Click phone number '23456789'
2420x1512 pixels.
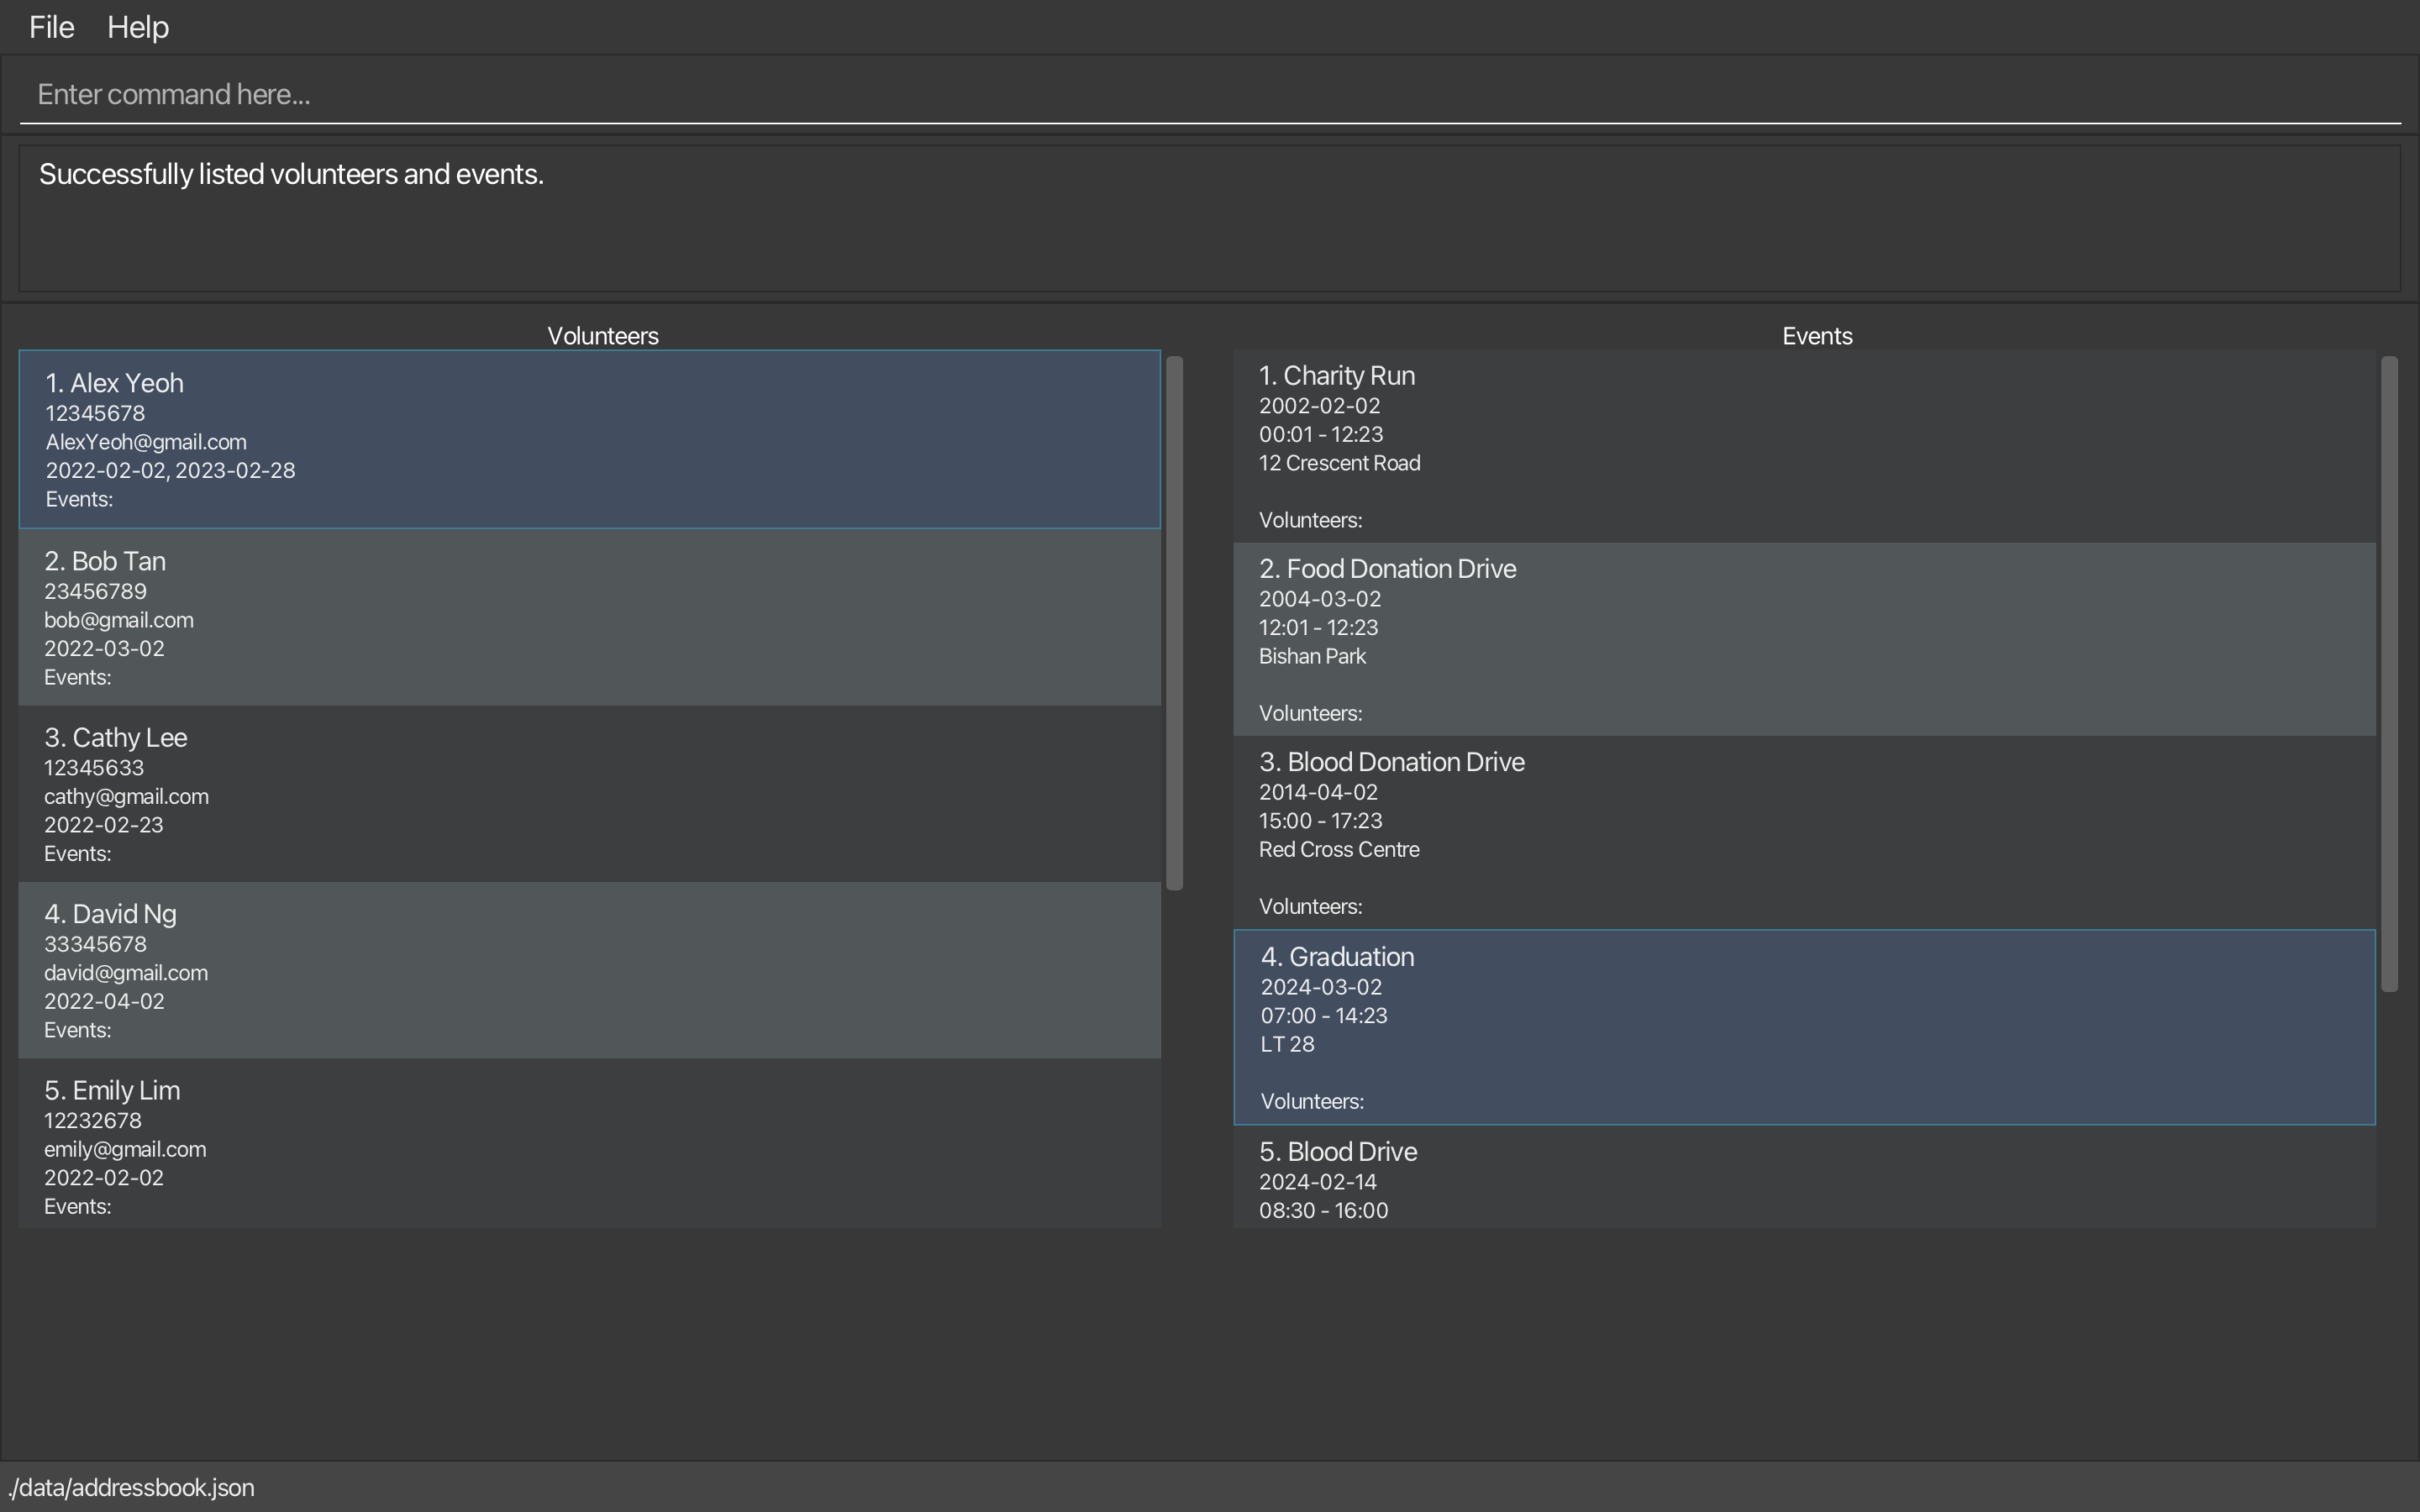coord(95,591)
